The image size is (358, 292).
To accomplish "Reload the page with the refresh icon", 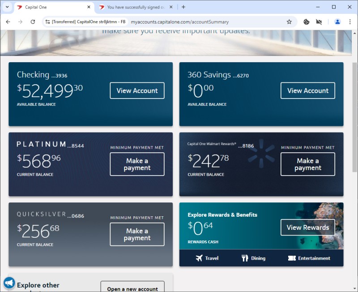I will click(x=33, y=21).
